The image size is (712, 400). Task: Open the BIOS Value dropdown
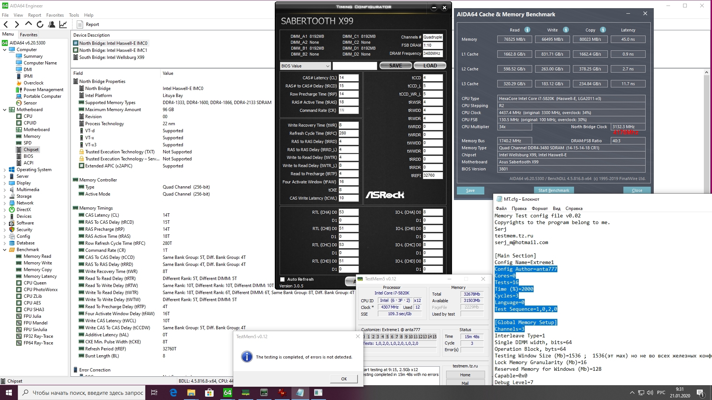pos(305,66)
